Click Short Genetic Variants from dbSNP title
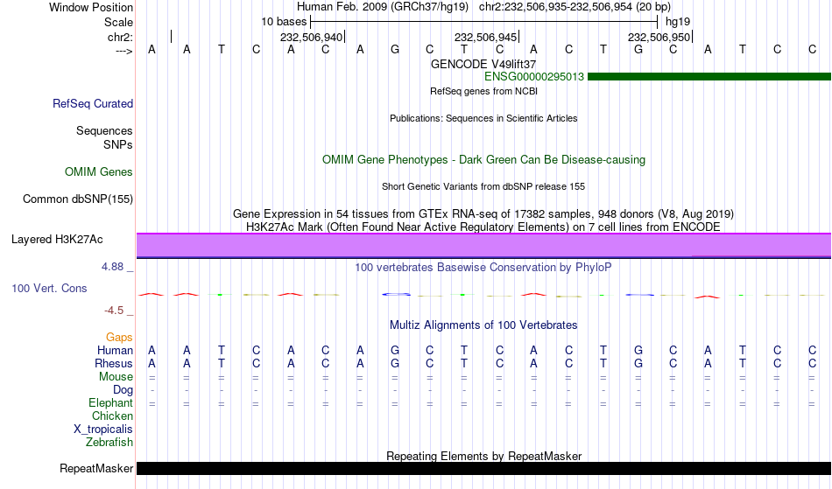832x489 pixels. [483, 186]
